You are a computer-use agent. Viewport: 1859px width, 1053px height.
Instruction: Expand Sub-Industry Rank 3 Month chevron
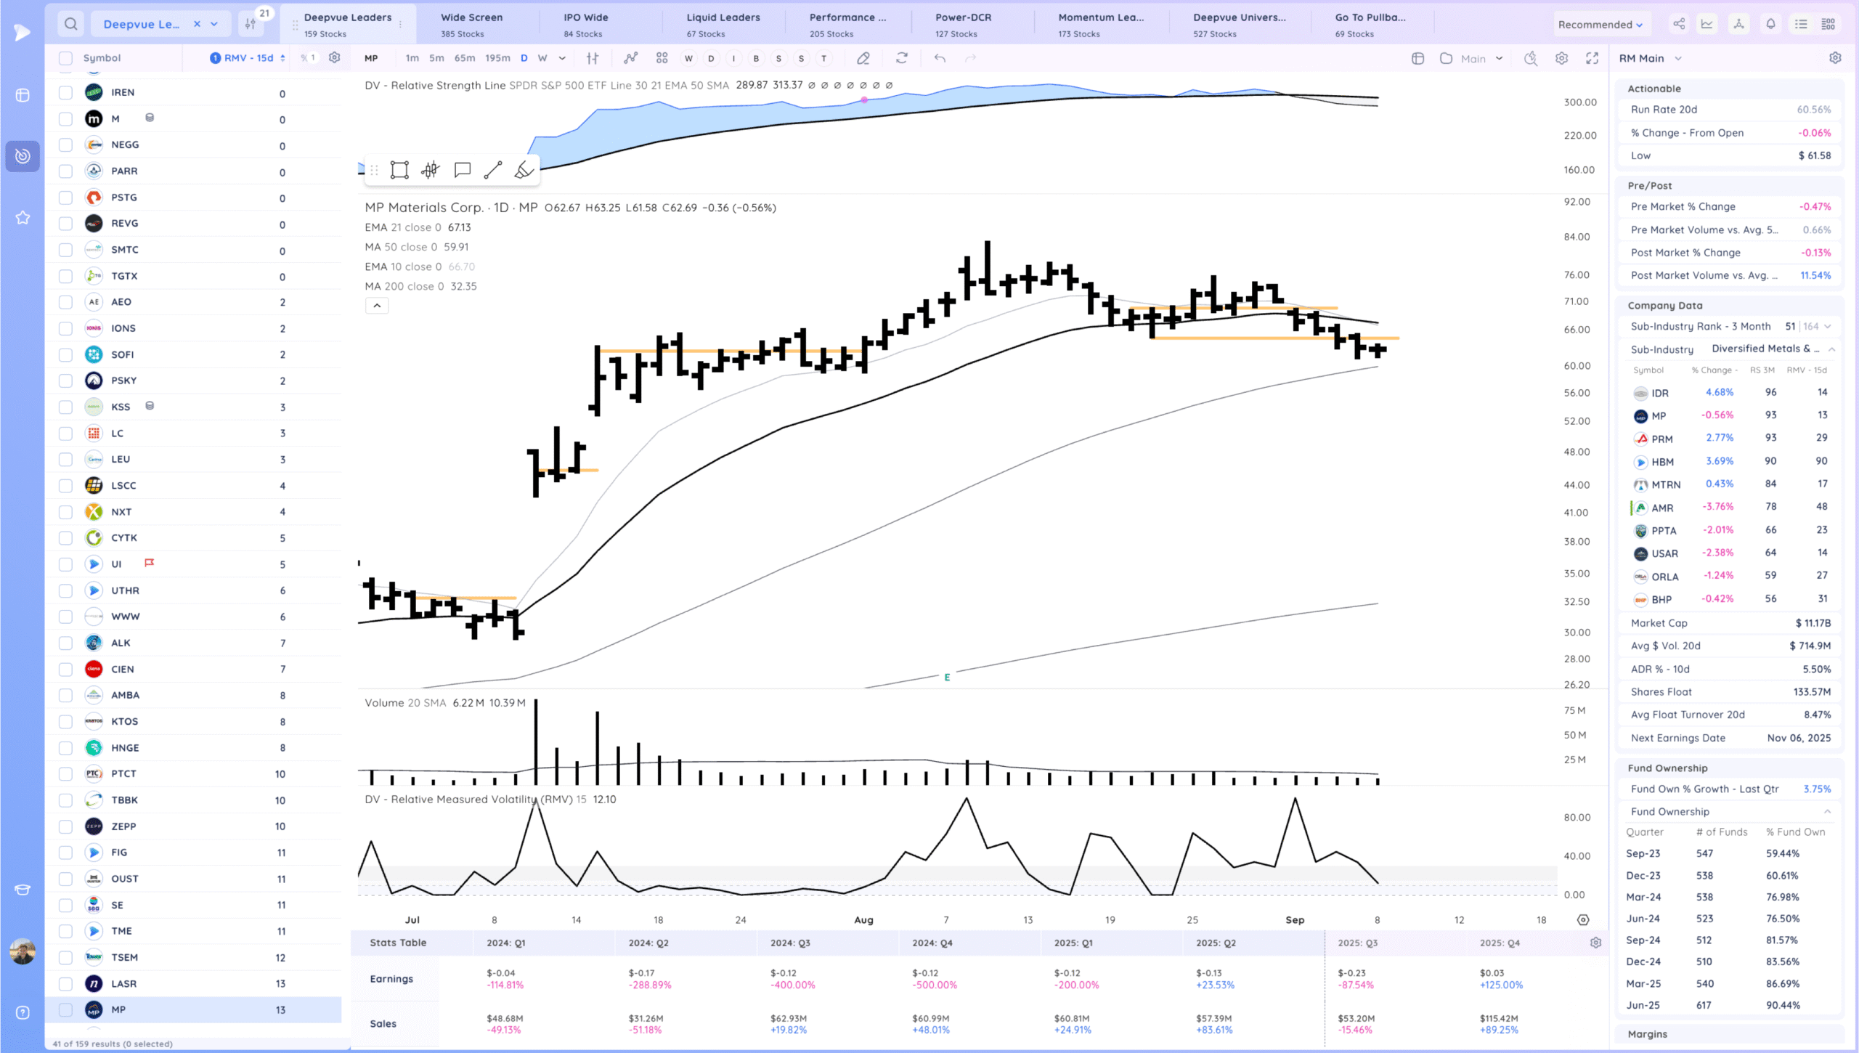1828,326
